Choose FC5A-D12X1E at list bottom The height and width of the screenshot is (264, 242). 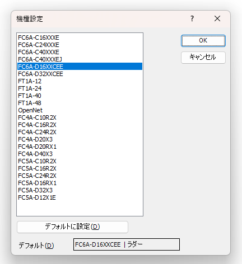point(80,197)
